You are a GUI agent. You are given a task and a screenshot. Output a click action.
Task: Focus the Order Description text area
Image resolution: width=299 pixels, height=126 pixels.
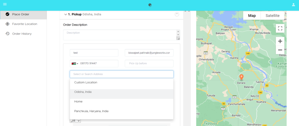[120, 35]
